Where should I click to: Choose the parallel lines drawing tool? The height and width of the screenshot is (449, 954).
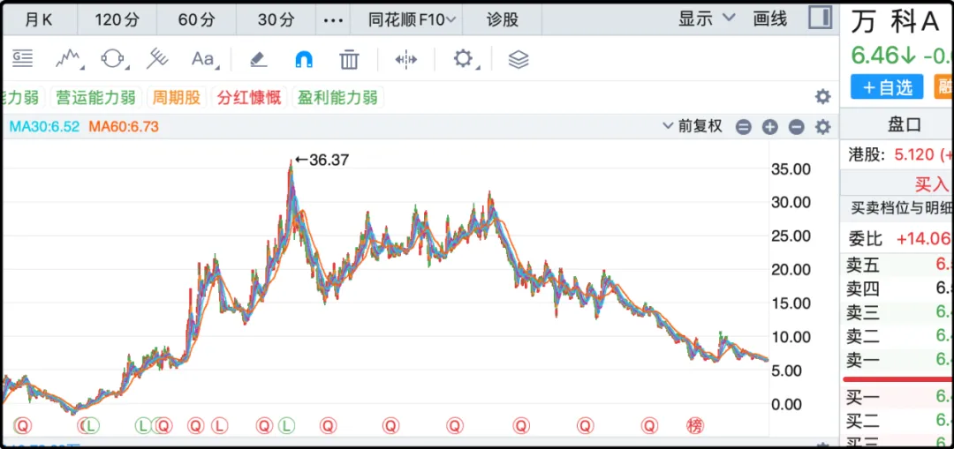coord(157,59)
